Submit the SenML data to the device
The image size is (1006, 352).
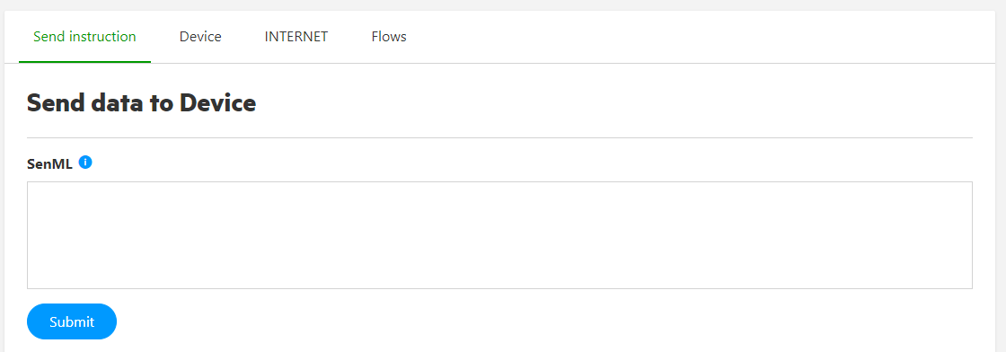[72, 321]
